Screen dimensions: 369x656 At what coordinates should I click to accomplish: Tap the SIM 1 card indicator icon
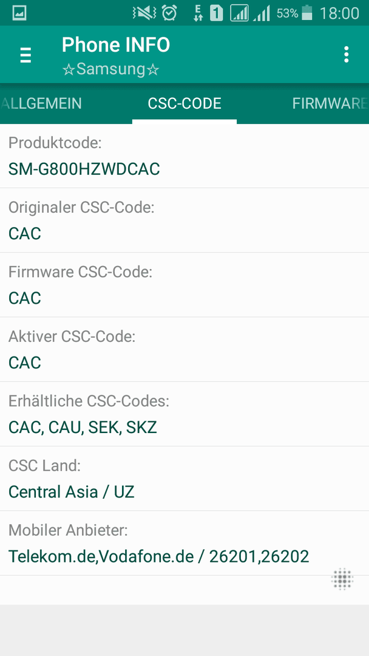tap(216, 13)
